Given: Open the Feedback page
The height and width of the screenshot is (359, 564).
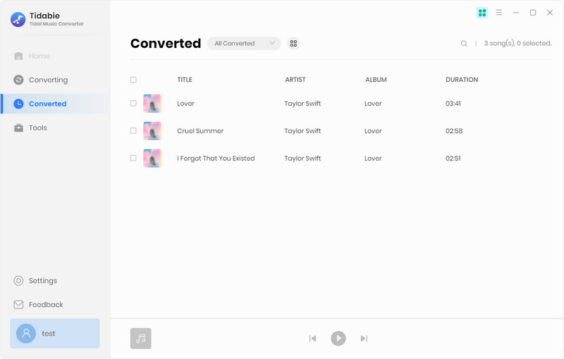Looking at the screenshot, I should 39,305.
